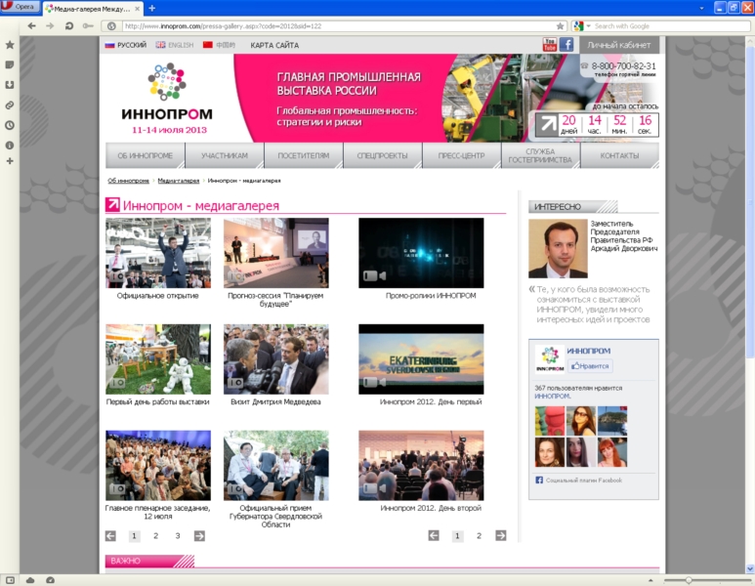Click the Личный кабинет button
755x586 pixels.
pos(619,45)
